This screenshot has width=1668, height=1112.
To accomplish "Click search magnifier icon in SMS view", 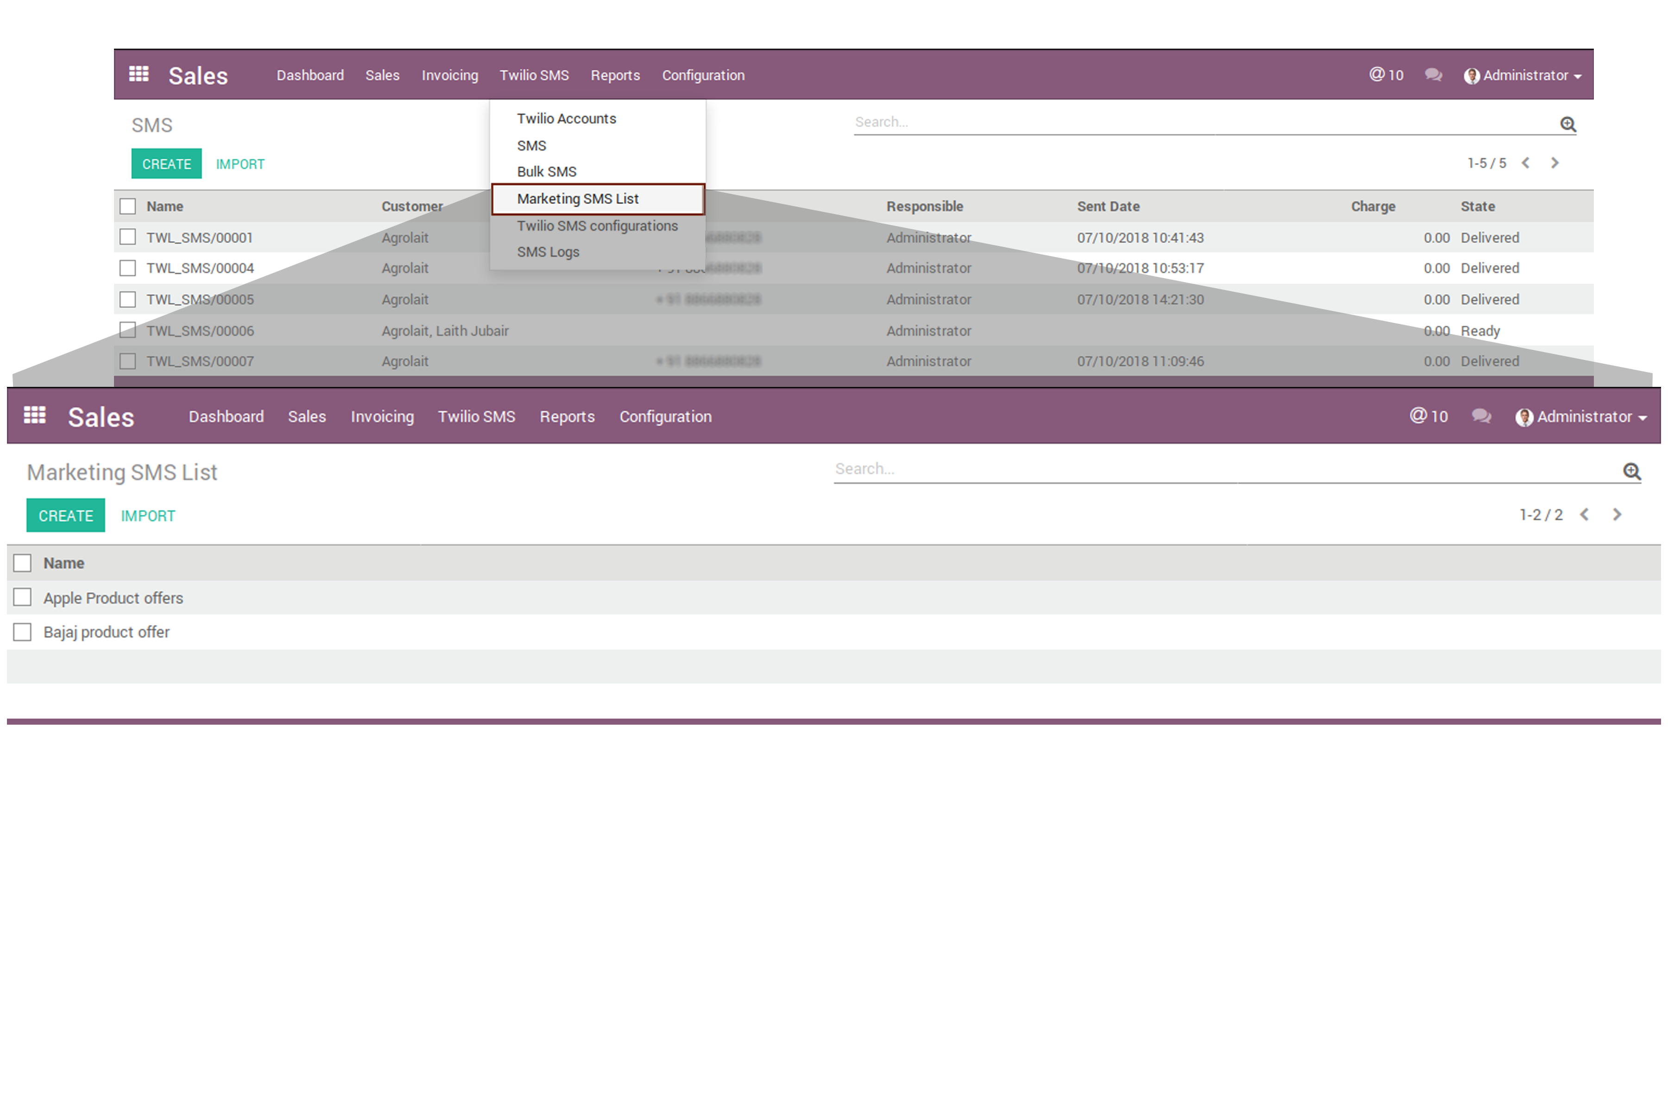I will [x=1568, y=124].
